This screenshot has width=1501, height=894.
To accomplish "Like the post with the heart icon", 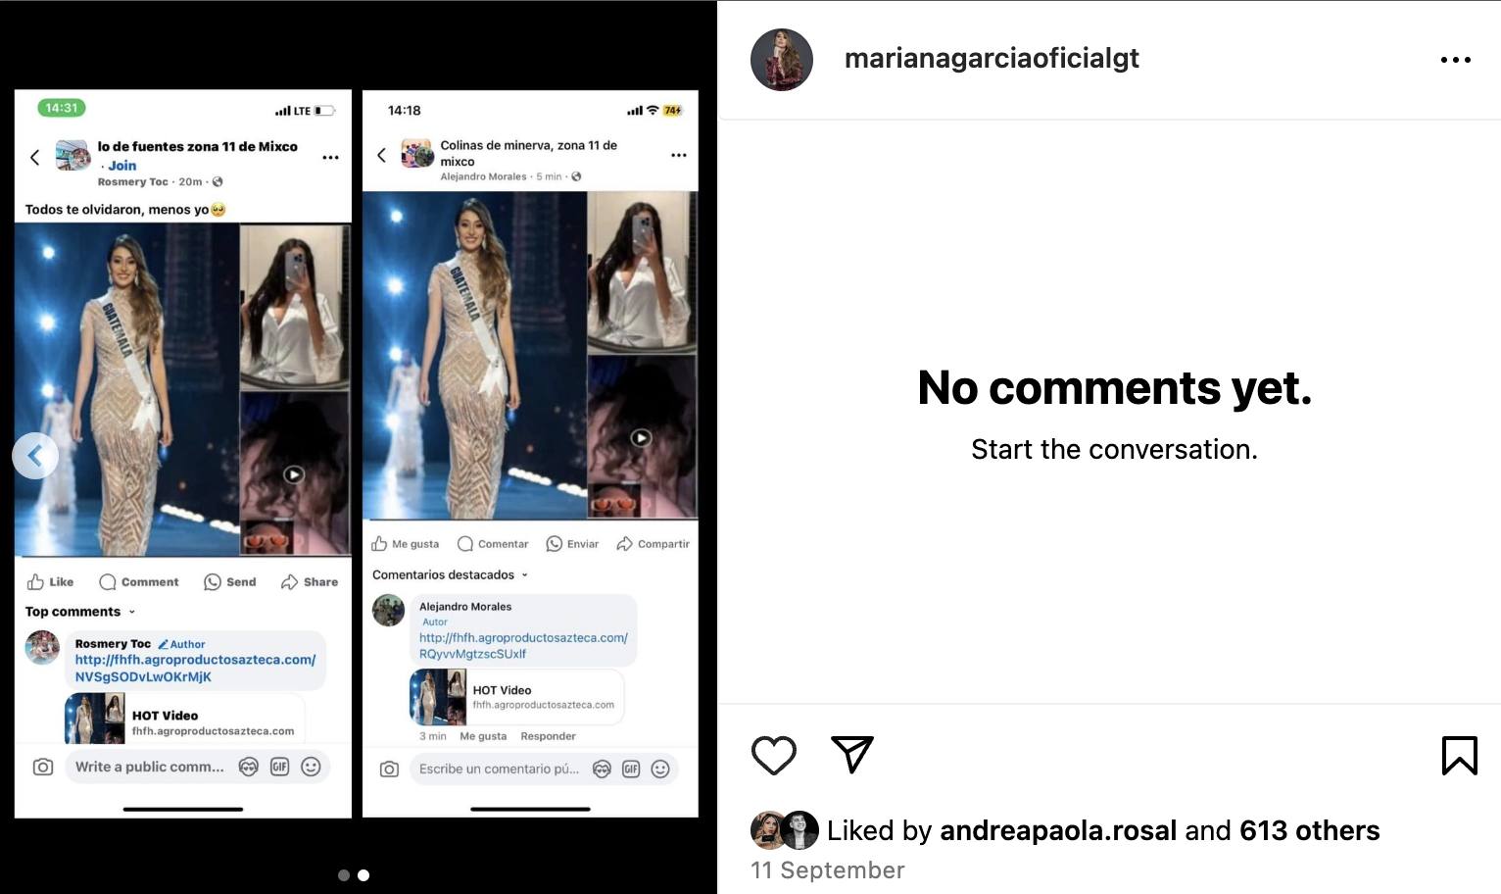I will pyautogui.click(x=773, y=755).
